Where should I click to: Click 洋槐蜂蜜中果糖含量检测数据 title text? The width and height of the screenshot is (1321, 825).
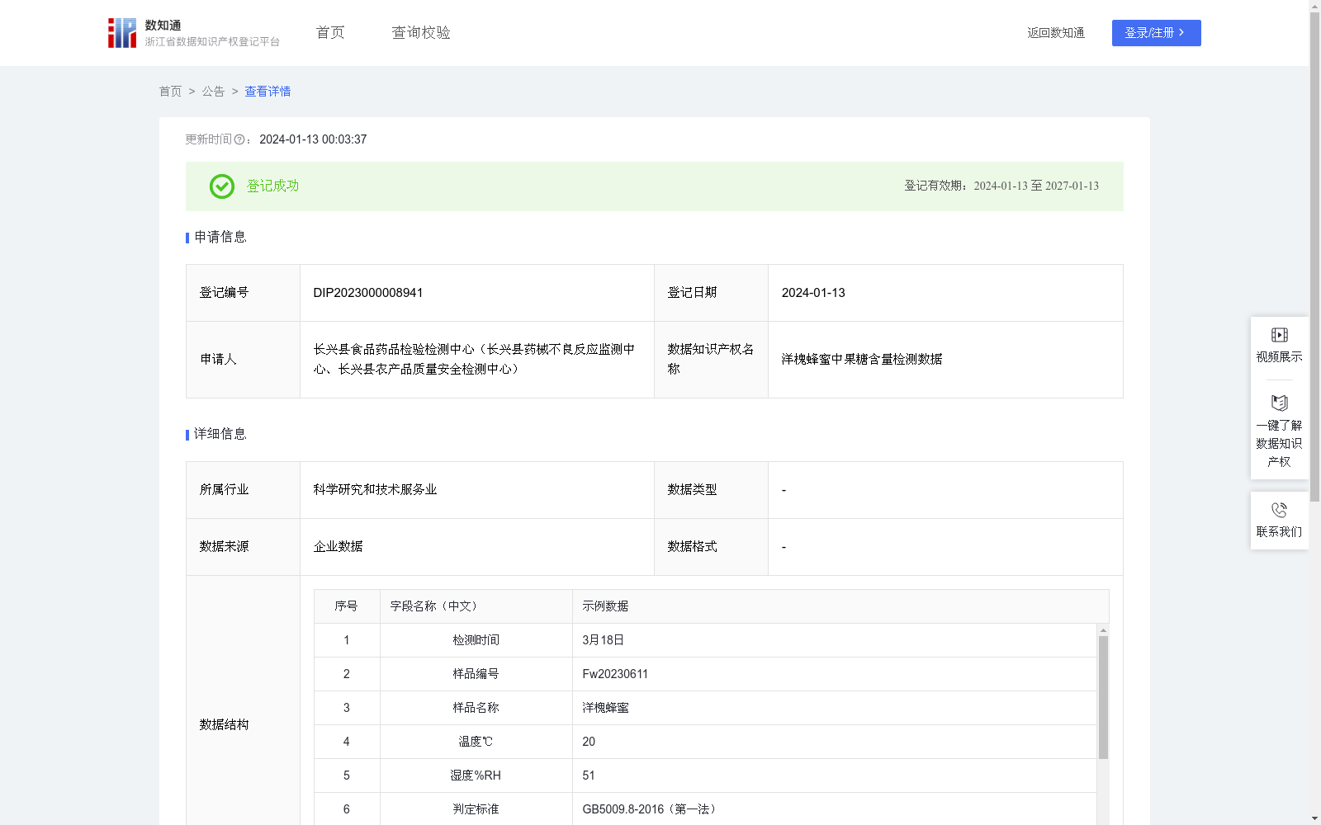click(862, 360)
